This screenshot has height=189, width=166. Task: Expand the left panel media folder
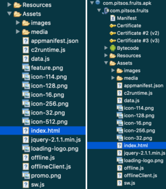pyautogui.click(x=18, y=32)
